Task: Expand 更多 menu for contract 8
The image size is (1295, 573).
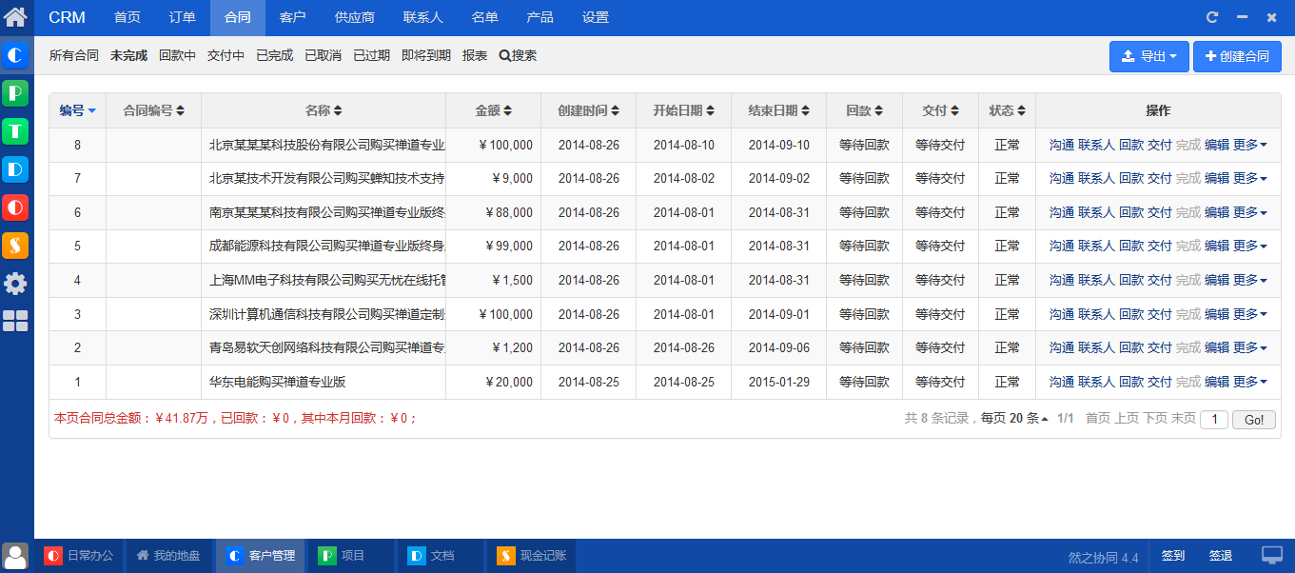Action: click(1250, 145)
